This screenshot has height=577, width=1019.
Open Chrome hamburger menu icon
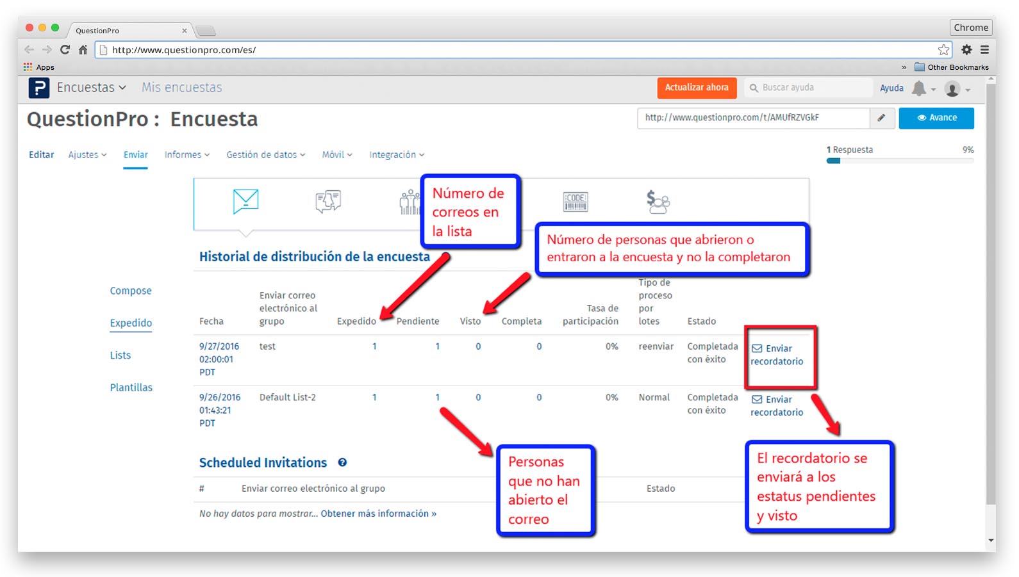click(984, 49)
